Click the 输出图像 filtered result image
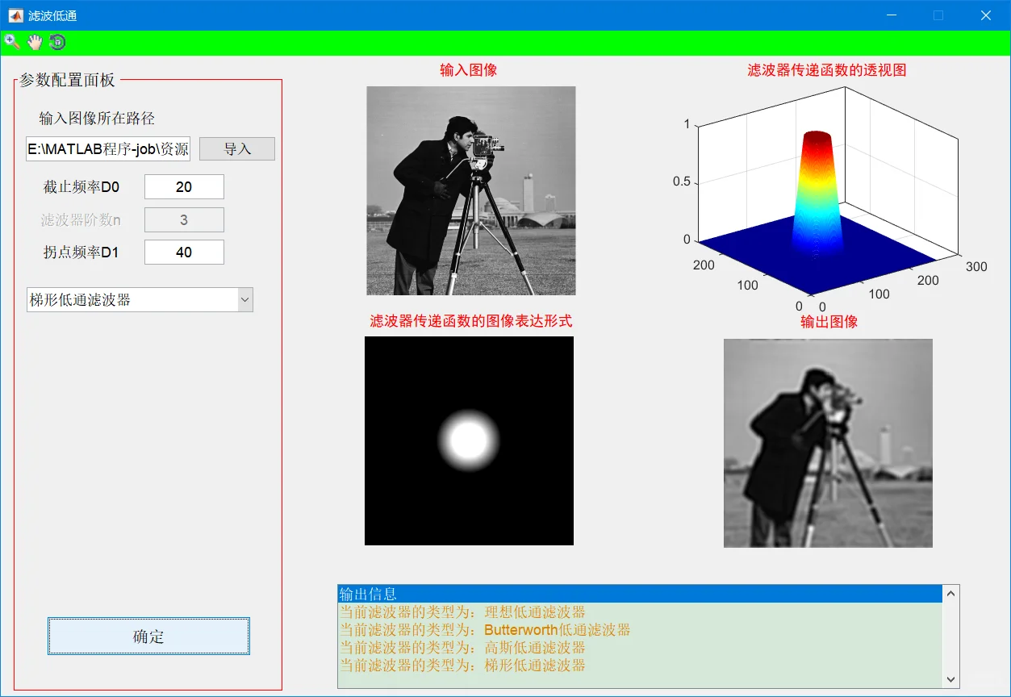Viewport: 1011px width, 697px height. tap(828, 441)
